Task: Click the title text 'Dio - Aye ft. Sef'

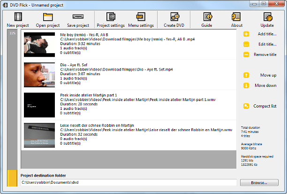Action: pyautogui.click(x=74, y=65)
